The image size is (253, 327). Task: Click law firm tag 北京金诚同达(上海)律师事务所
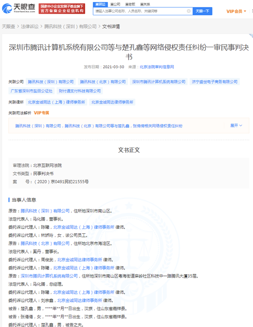tap(56, 102)
